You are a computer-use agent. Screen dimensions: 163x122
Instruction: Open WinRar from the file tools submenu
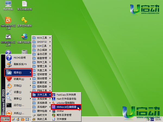pos(66,111)
